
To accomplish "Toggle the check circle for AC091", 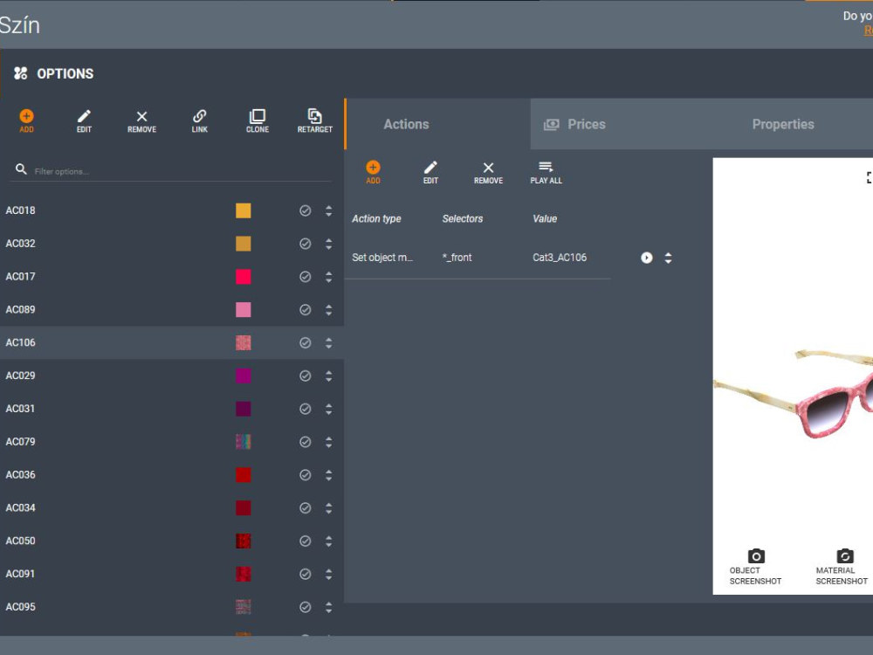I will click(305, 574).
